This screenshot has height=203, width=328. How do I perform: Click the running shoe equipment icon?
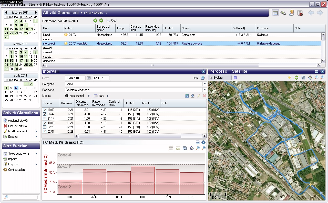tap(283, 13)
